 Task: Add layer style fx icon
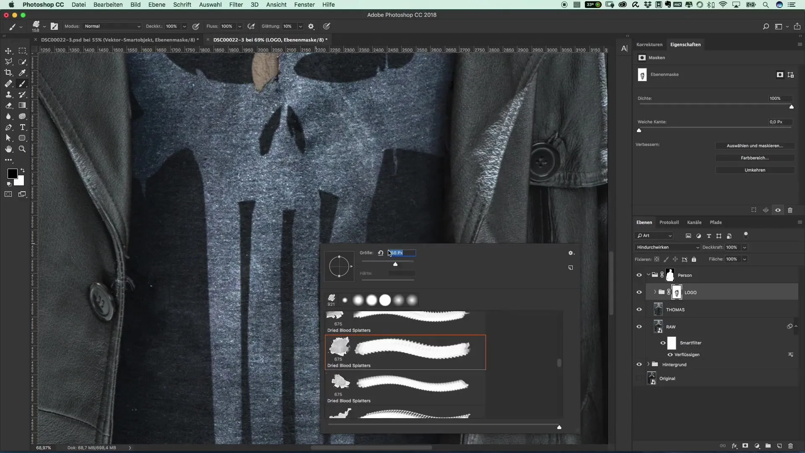[x=735, y=446]
